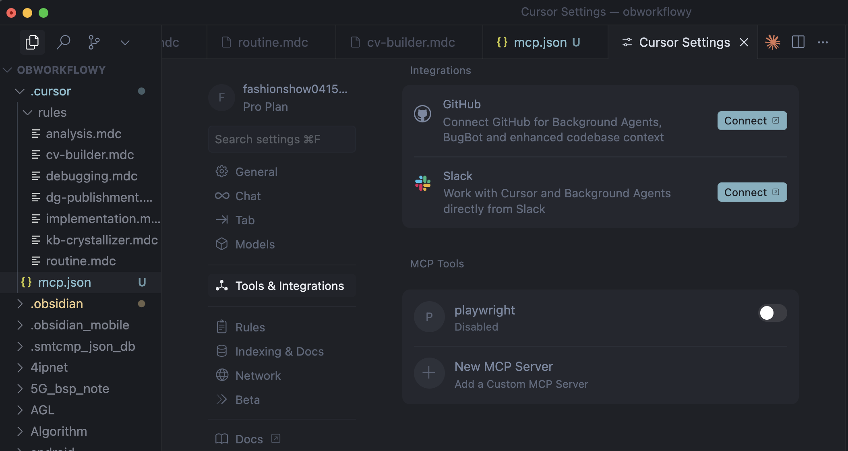
Task: Click the orange asterisk icon in tab bar
Action: pyautogui.click(x=773, y=42)
